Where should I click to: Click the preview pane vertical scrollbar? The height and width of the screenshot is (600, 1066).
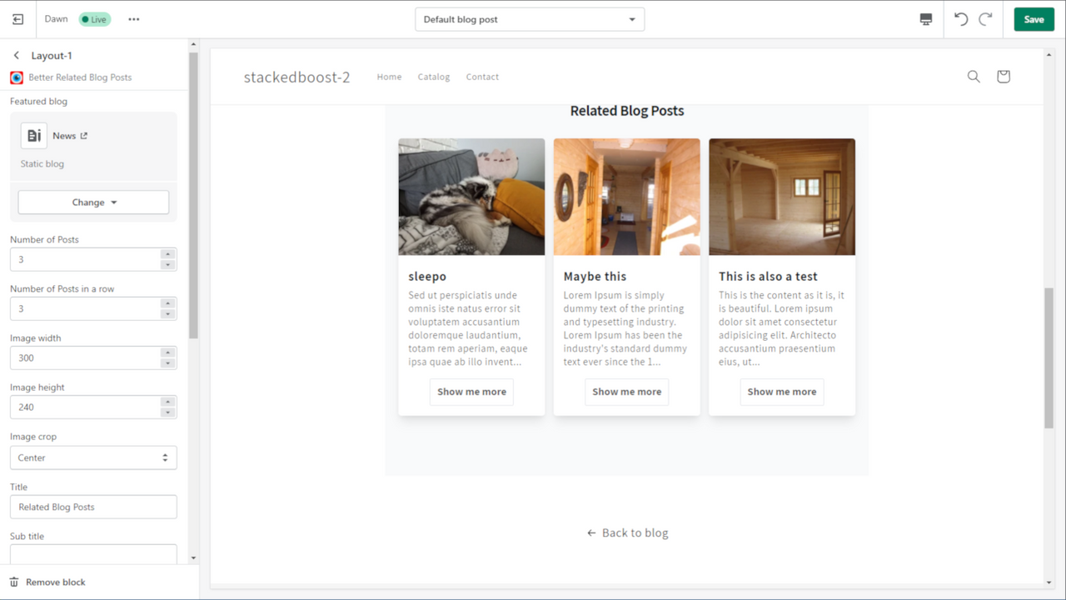1049,358
